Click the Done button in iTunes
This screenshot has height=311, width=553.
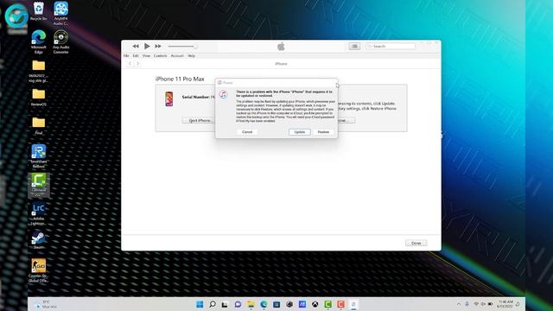tap(416, 243)
